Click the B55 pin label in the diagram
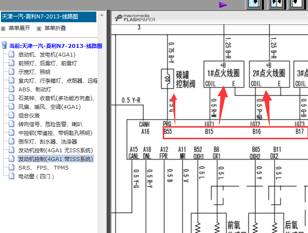The image size is (308, 233). [x=168, y=131]
